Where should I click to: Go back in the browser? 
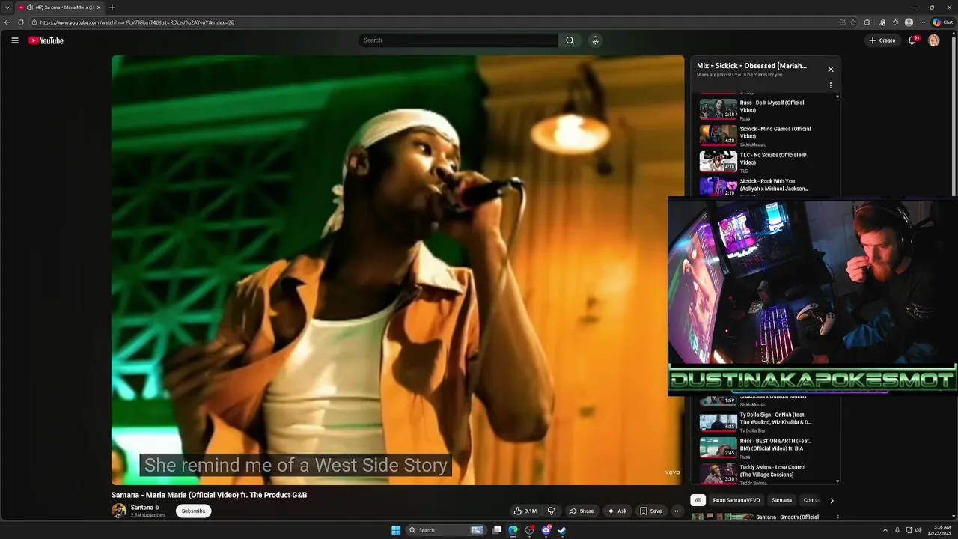pos(7,22)
